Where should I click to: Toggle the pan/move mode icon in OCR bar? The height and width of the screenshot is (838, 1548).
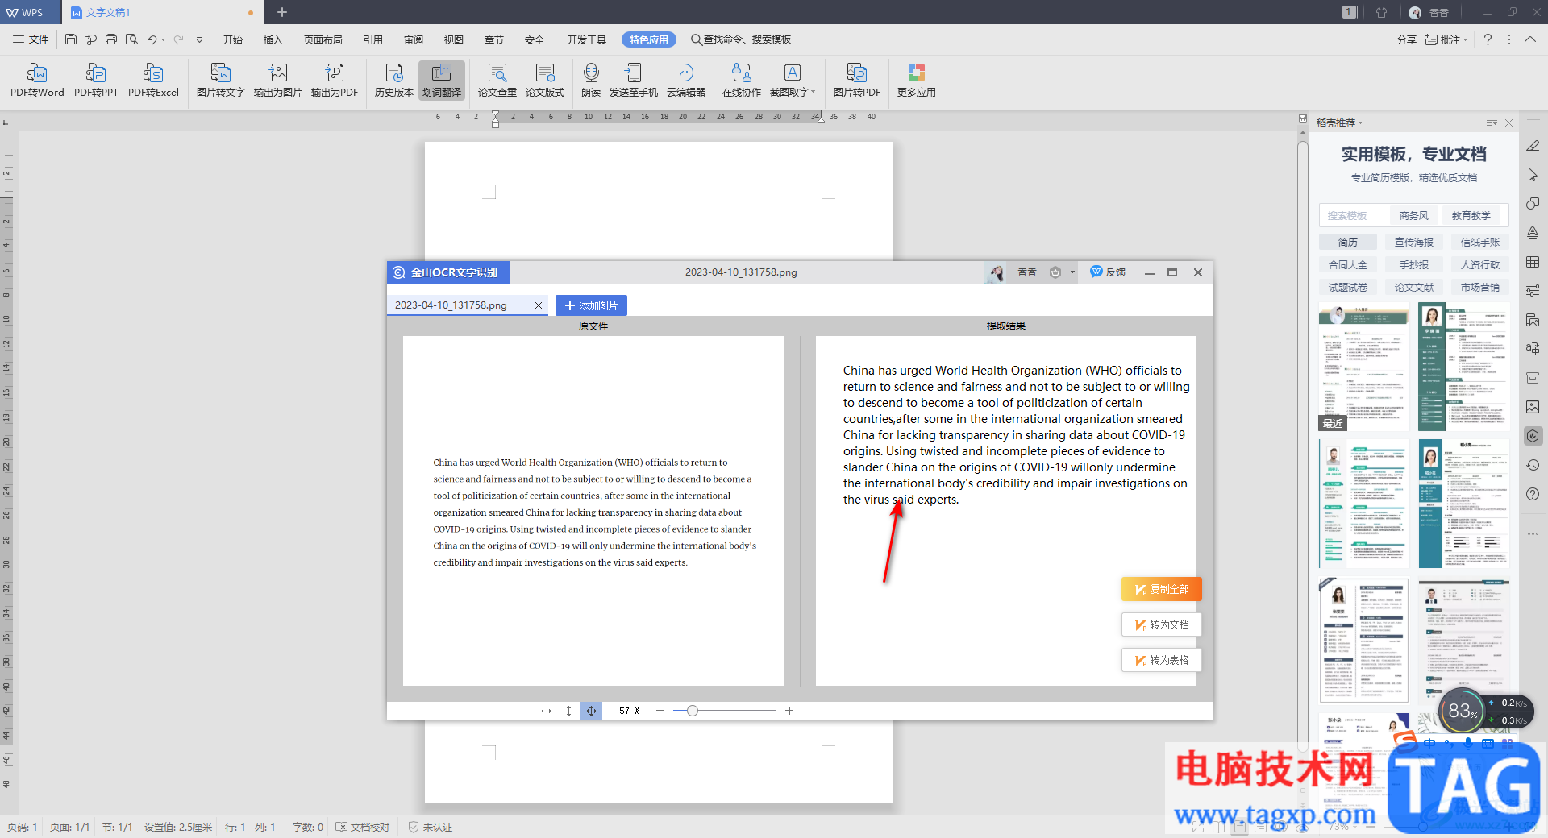coord(591,711)
